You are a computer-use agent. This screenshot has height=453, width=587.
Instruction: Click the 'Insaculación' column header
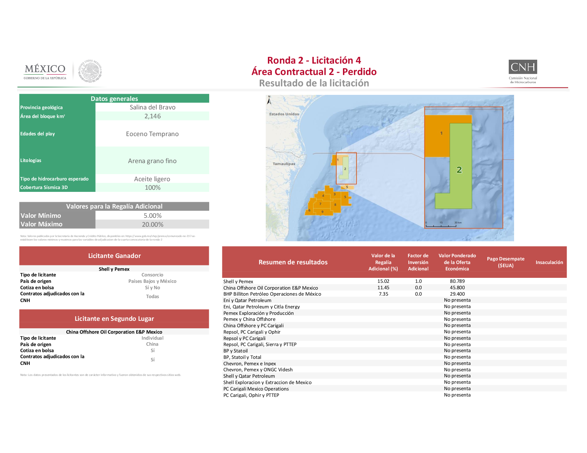[549, 262]
